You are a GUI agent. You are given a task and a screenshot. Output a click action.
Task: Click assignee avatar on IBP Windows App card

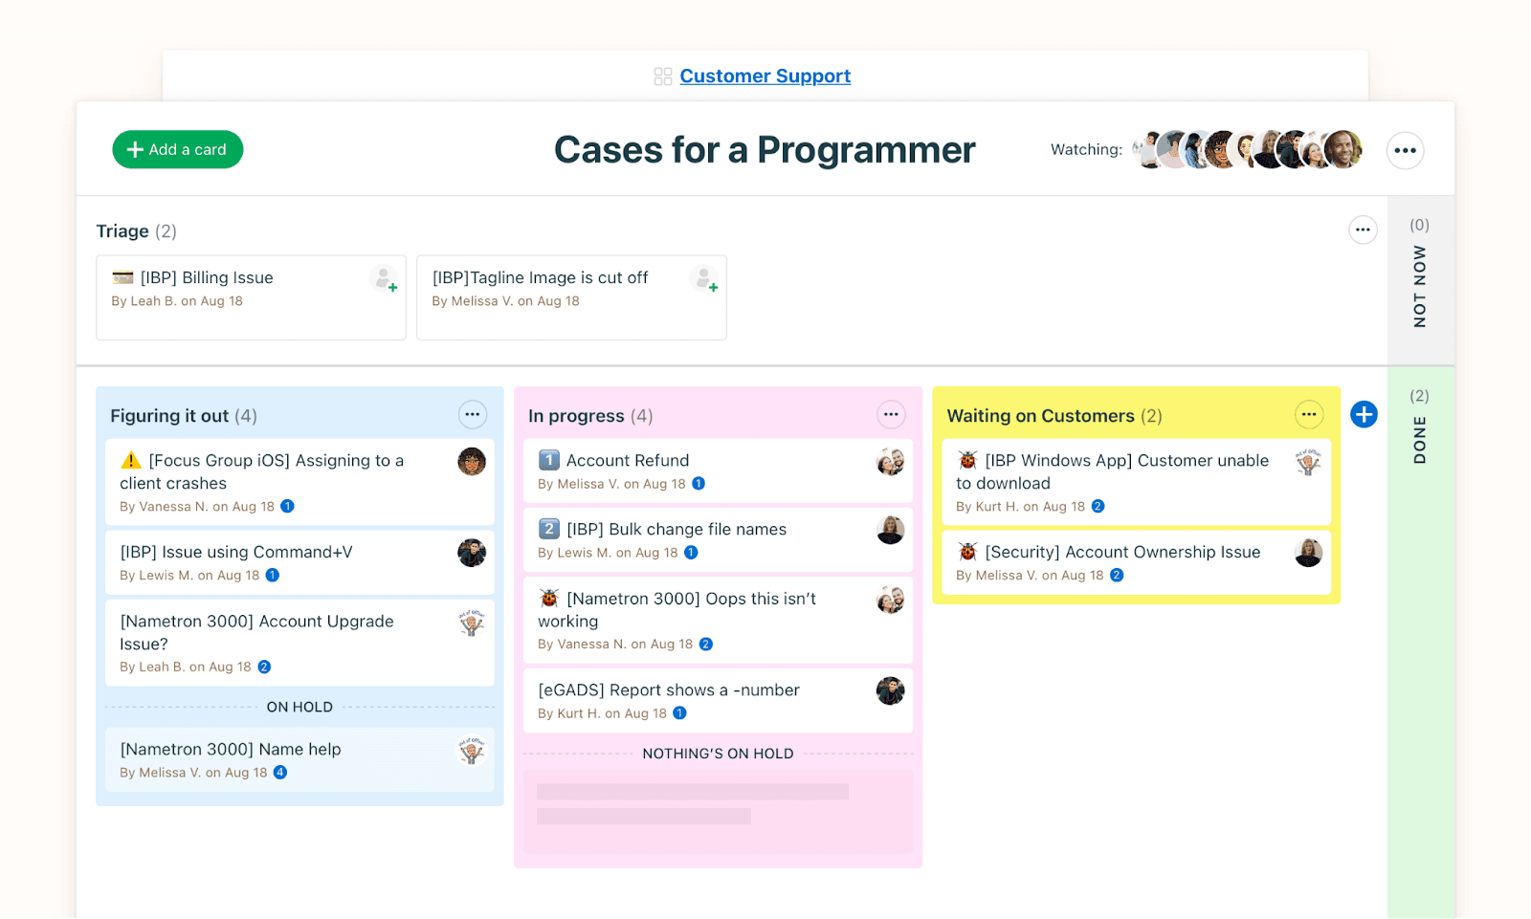tap(1309, 462)
